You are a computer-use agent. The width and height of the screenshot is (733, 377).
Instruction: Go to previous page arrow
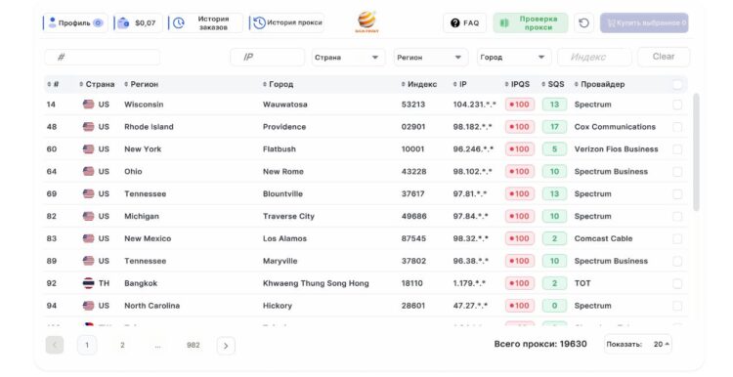coord(55,345)
